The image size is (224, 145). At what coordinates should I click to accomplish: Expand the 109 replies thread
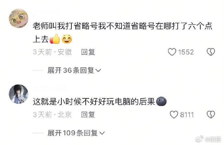pyautogui.click(x=76, y=133)
